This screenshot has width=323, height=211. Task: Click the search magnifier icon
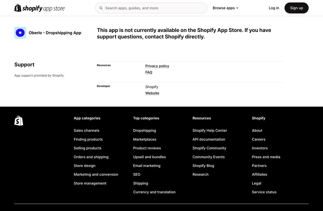(101, 8)
